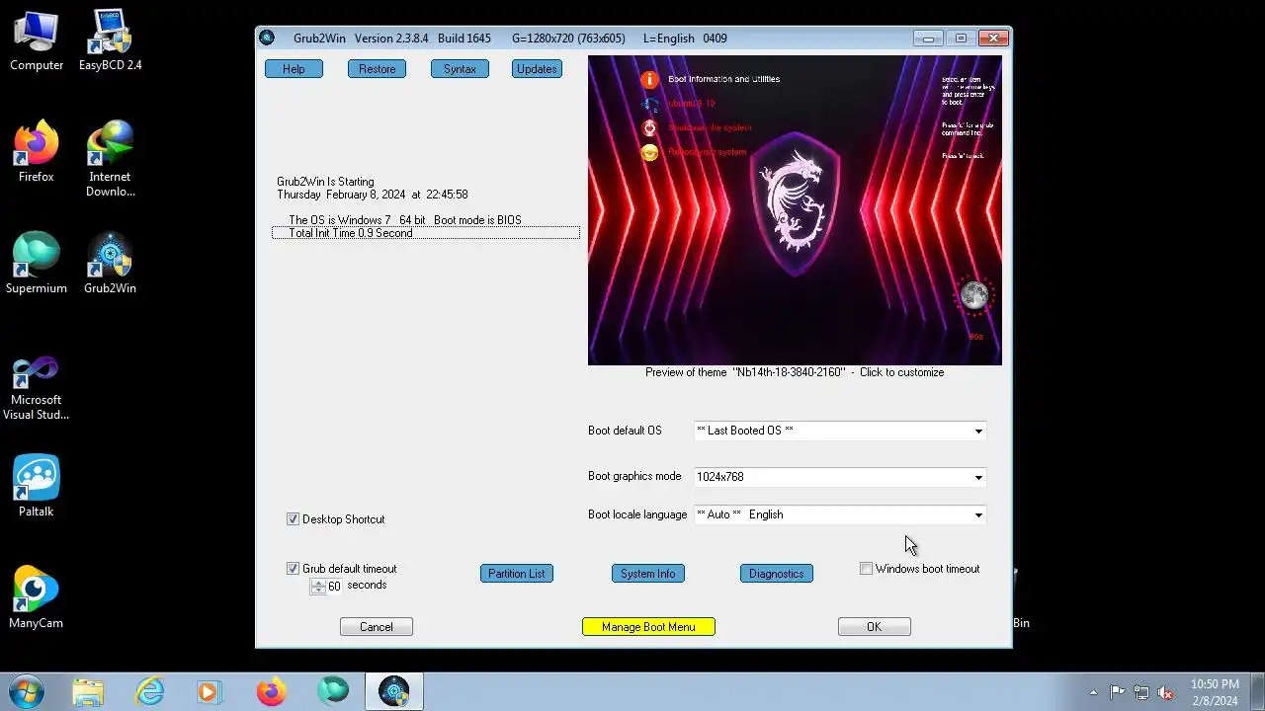Click the 'Grub2Win Is Starting' text
1265x711 pixels.
[x=325, y=182]
